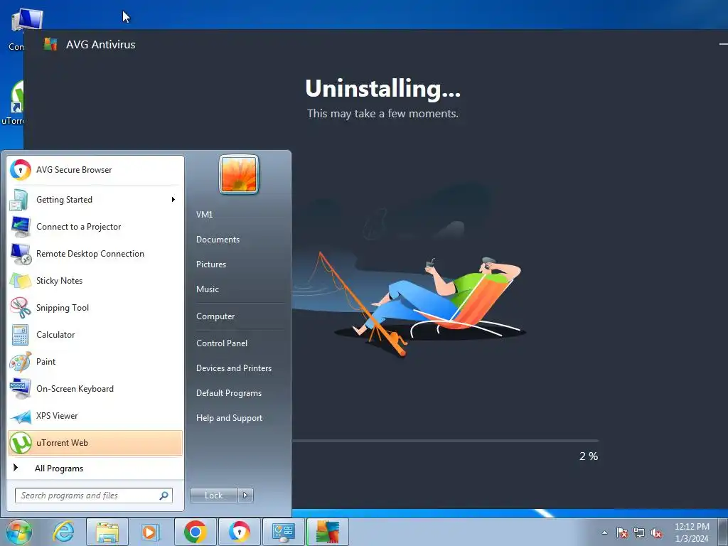The image size is (728, 546).
Task: Open Internet Explorer from the taskbar
Action: [x=63, y=532]
